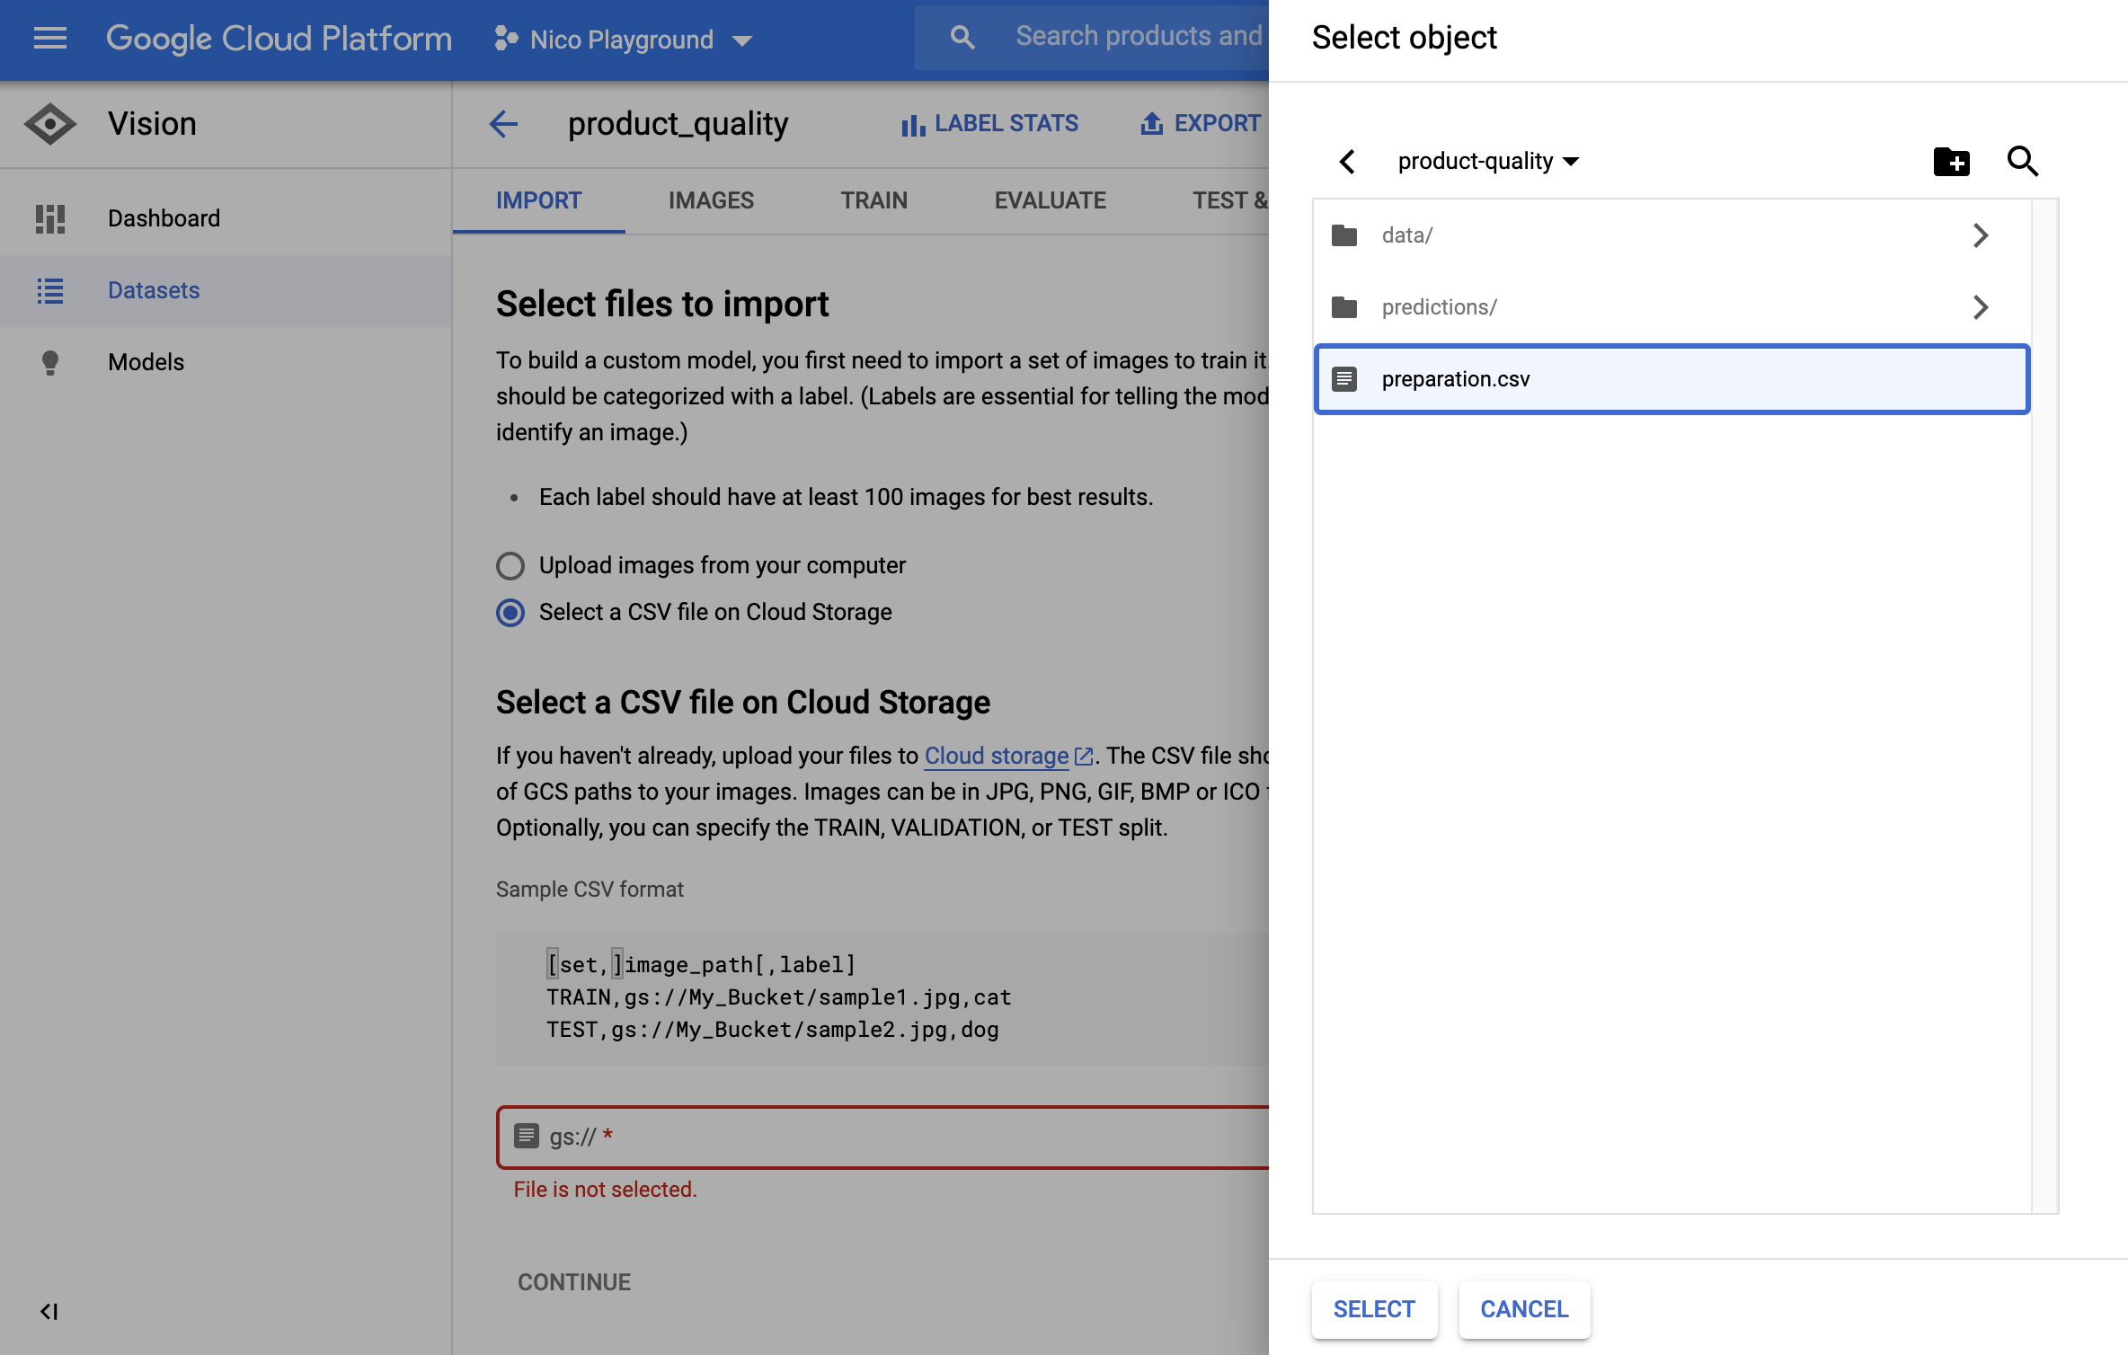Viewport: 2128px width, 1355px height.
Task: Collapse the left sidebar navigation
Action: click(49, 1311)
